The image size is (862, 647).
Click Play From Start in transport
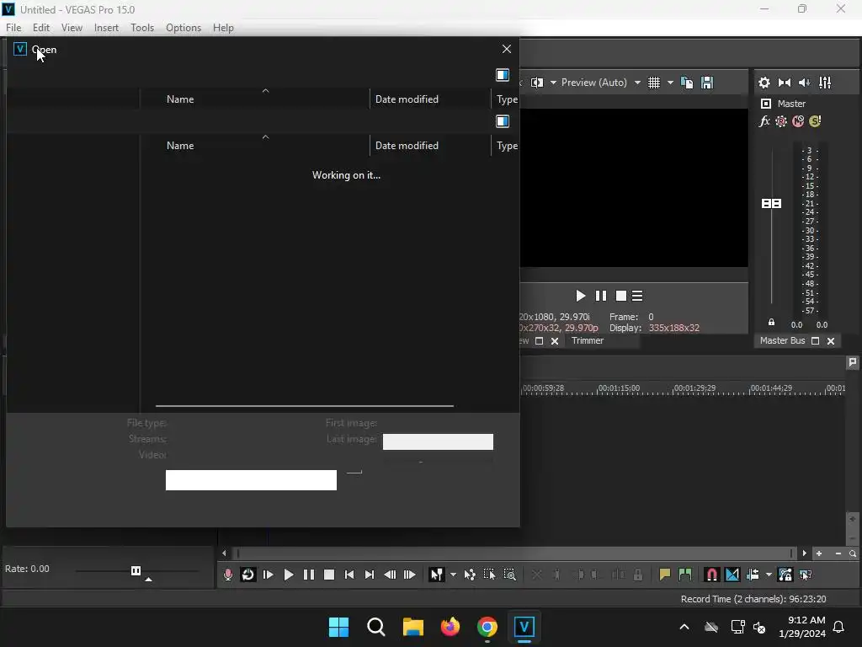point(269,575)
